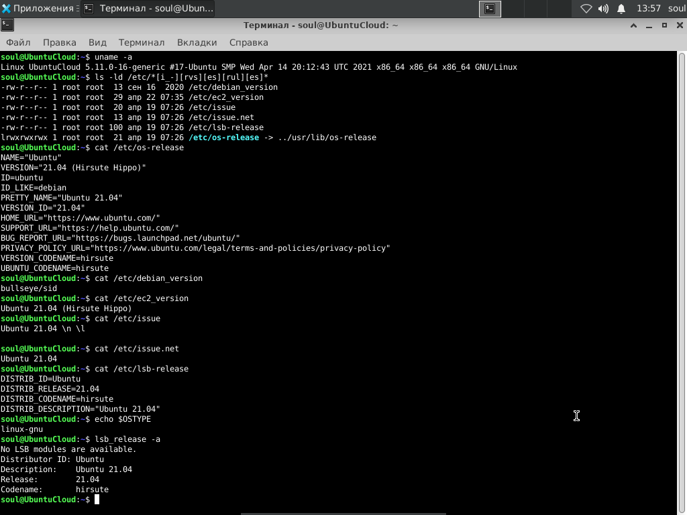This screenshot has height=515, width=687.
Task: Click the 'uname -a' command text
Action: (113, 57)
